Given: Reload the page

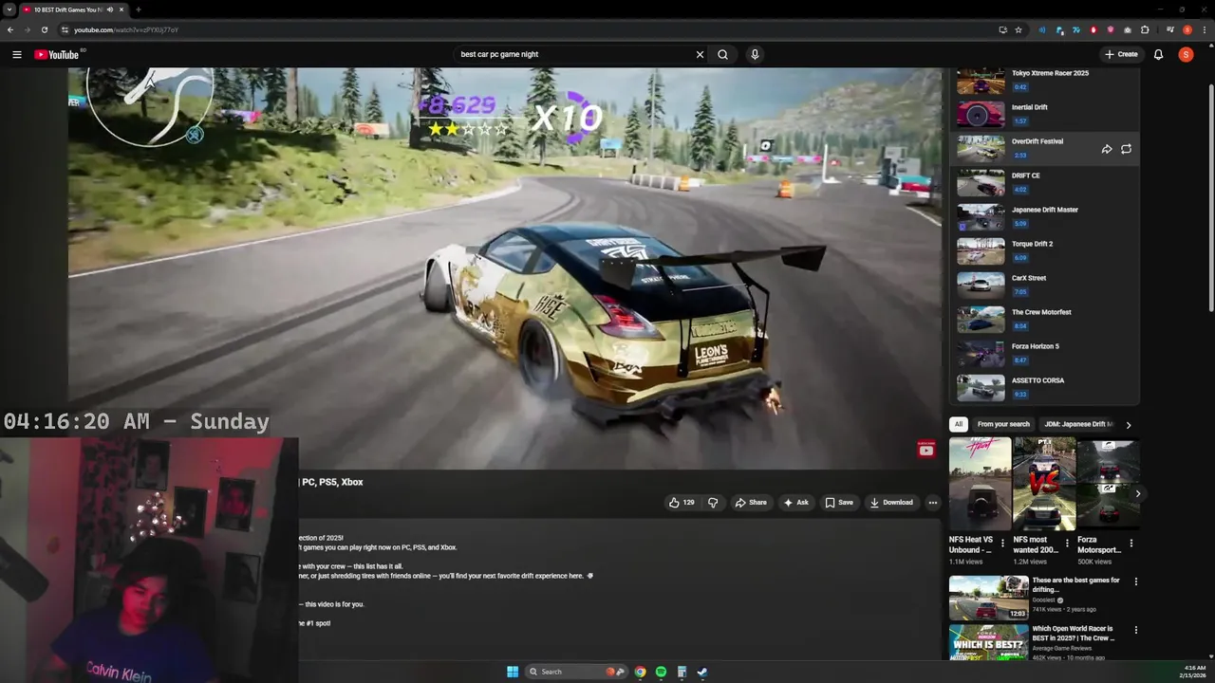Looking at the screenshot, I should (45, 29).
